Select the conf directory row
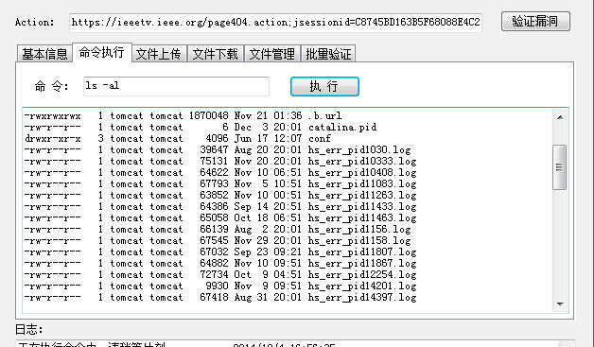 [178, 138]
